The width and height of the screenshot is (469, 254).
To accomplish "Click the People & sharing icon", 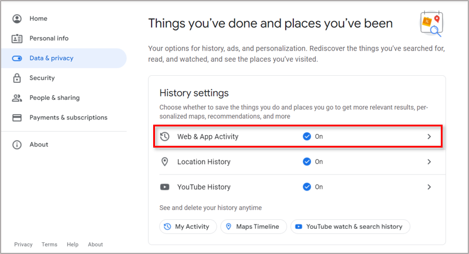I will coord(17,98).
